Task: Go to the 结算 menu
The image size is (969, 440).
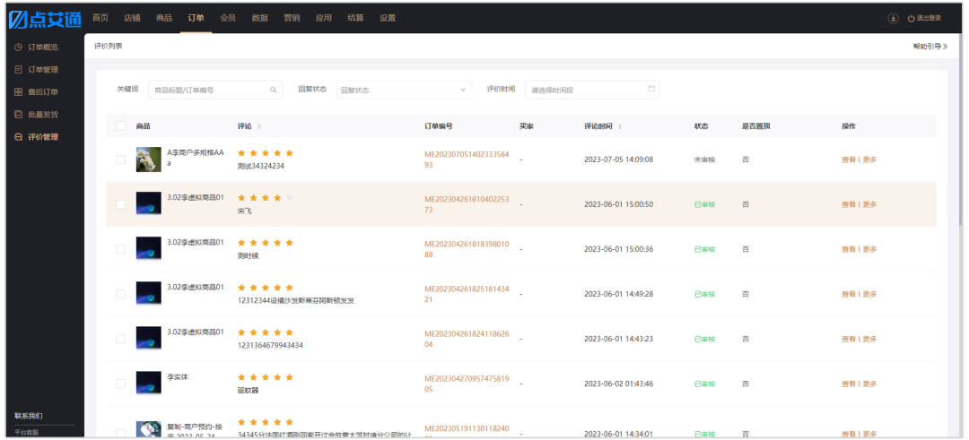Action: [x=355, y=18]
